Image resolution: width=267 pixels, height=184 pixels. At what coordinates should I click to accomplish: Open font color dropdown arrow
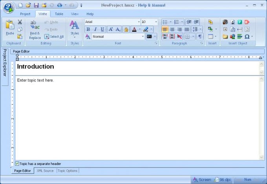click(x=140, y=29)
